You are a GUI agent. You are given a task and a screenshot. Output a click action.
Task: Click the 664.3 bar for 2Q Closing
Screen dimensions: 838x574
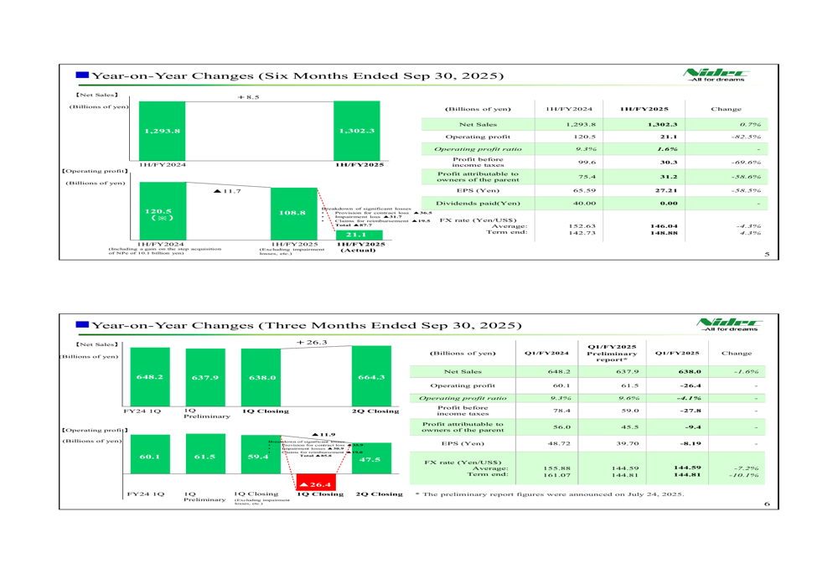pyautogui.click(x=371, y=376)
